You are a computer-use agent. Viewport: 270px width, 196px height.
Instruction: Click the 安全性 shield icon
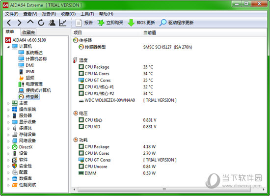click(15, 166)
